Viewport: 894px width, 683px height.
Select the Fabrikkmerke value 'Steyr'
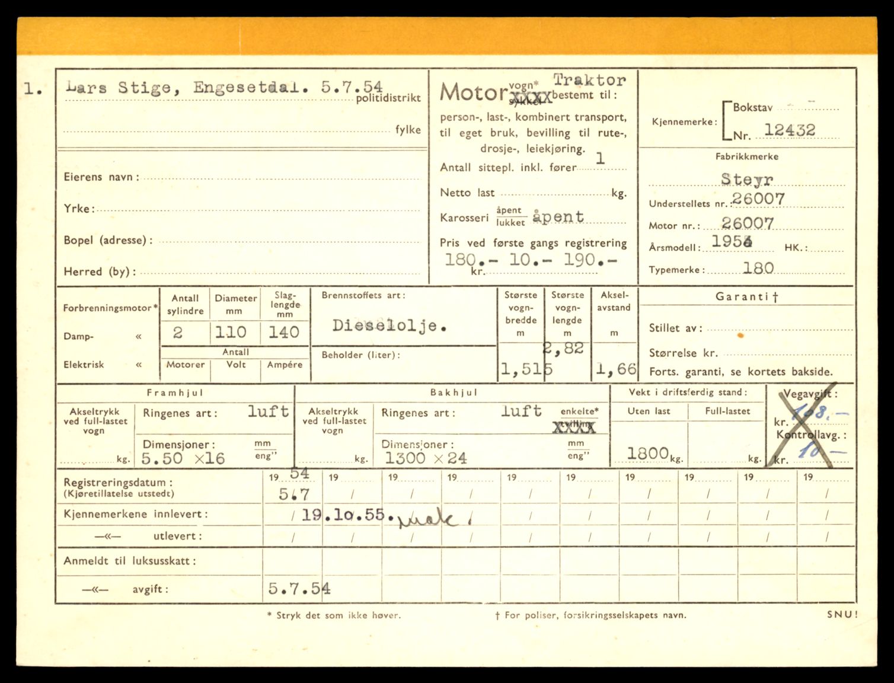pyautogui.click(x=747, y=178)
